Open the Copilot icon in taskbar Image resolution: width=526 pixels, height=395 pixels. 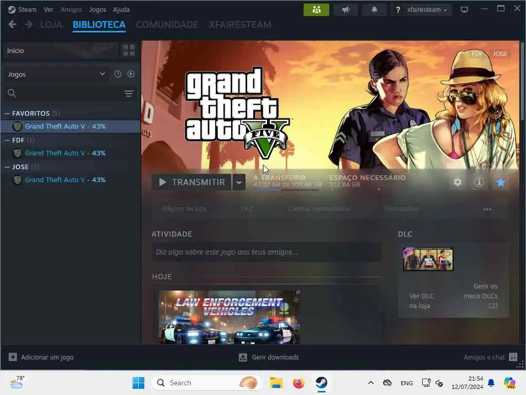(510, 383)
